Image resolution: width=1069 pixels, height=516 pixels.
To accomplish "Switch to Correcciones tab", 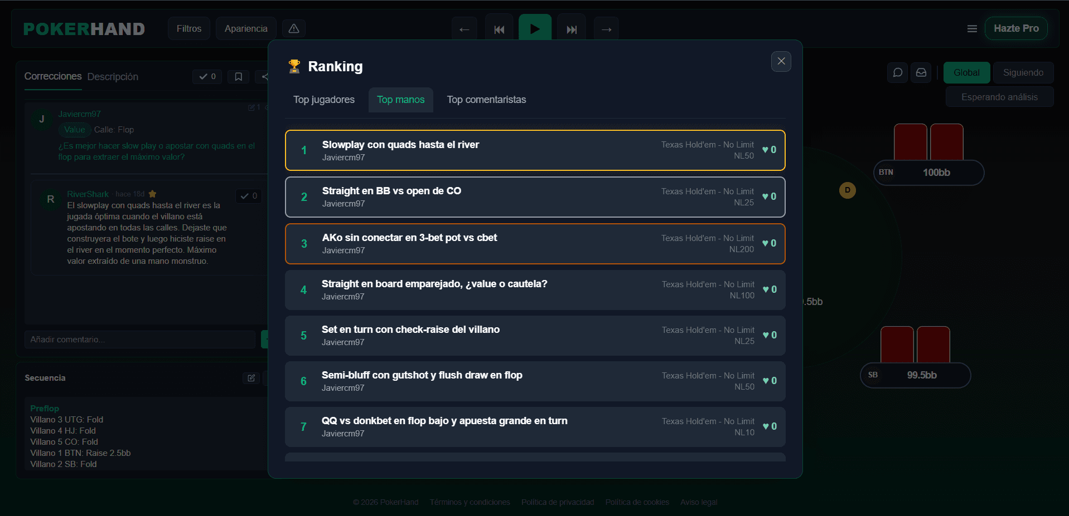I will click(53, 76).
